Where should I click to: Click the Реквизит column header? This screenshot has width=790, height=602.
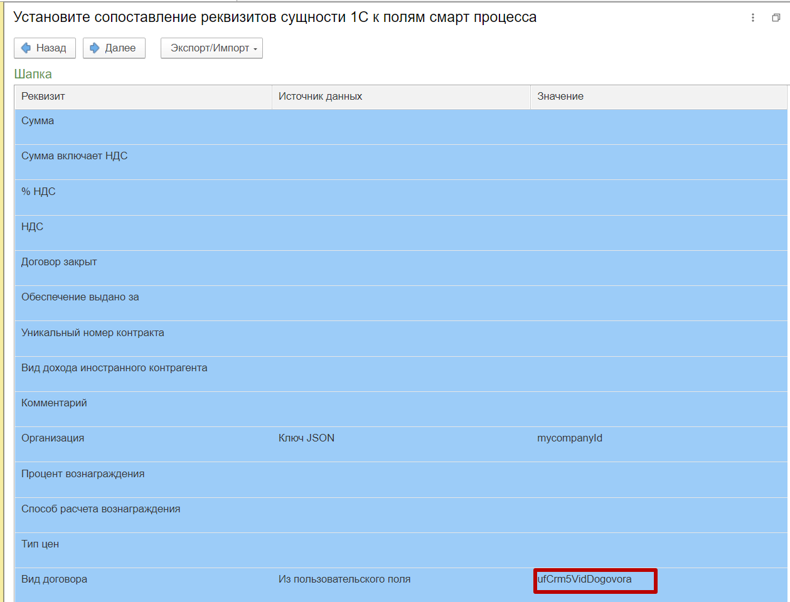pos(43,97)
